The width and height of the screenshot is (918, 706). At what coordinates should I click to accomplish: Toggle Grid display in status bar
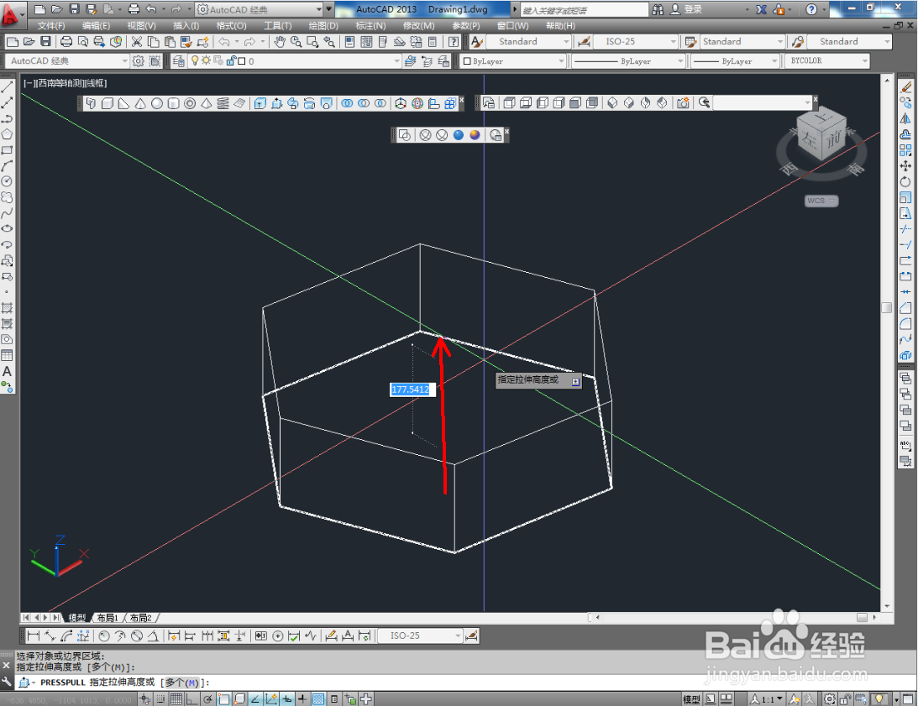click(176, 699)
